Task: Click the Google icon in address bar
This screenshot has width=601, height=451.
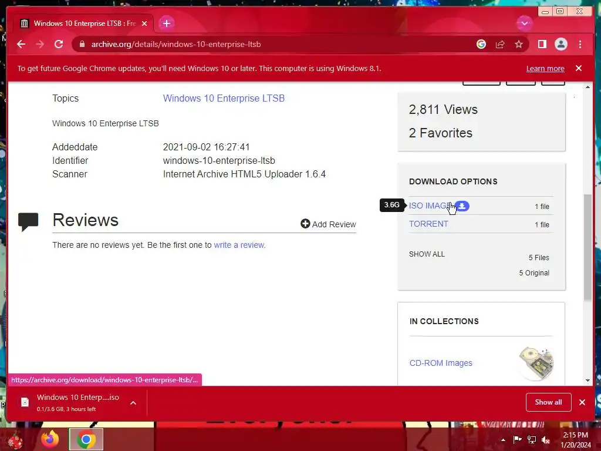Action: pyautogui.click(x=481, y=44)
